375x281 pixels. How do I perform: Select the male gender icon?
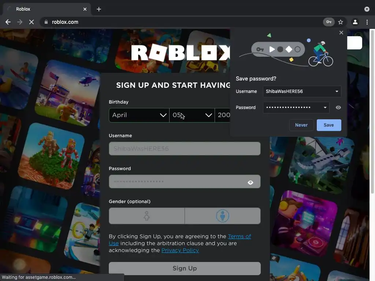[223, 216]
